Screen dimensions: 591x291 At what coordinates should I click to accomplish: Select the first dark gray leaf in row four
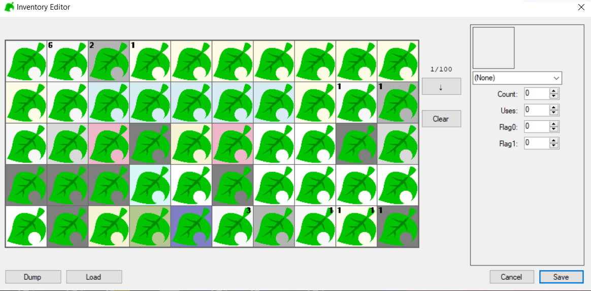(26, 185)
